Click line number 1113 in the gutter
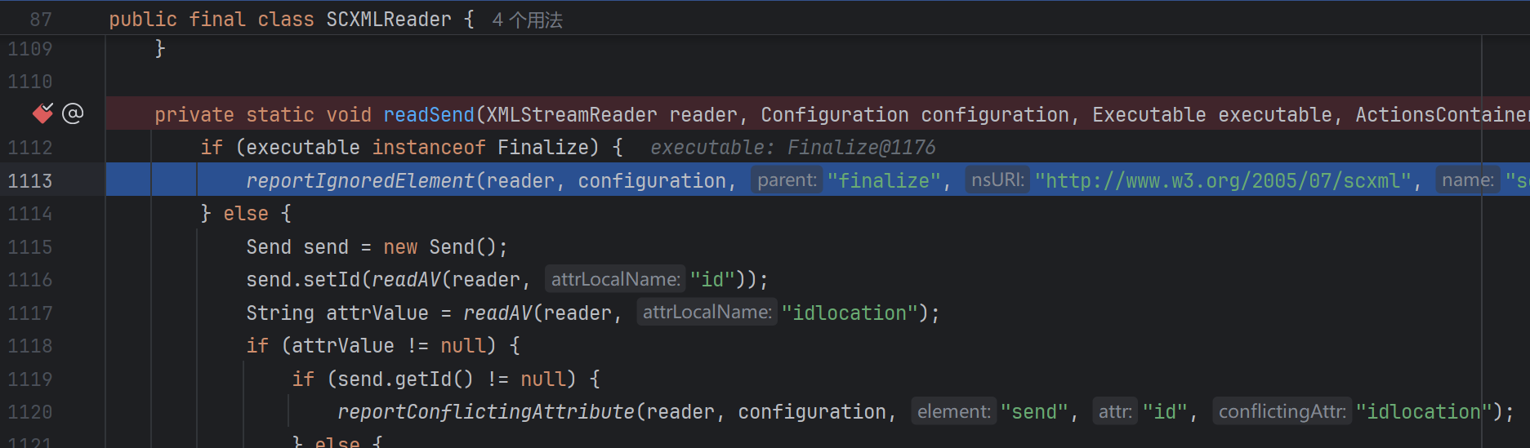The width and height of the screenshot is (1530, 448). pos(30,180)
